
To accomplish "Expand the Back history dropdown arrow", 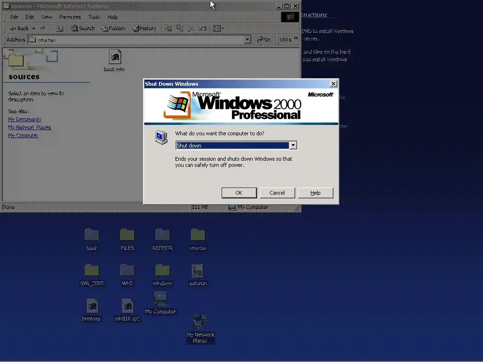I will click(x=33, y=28).
